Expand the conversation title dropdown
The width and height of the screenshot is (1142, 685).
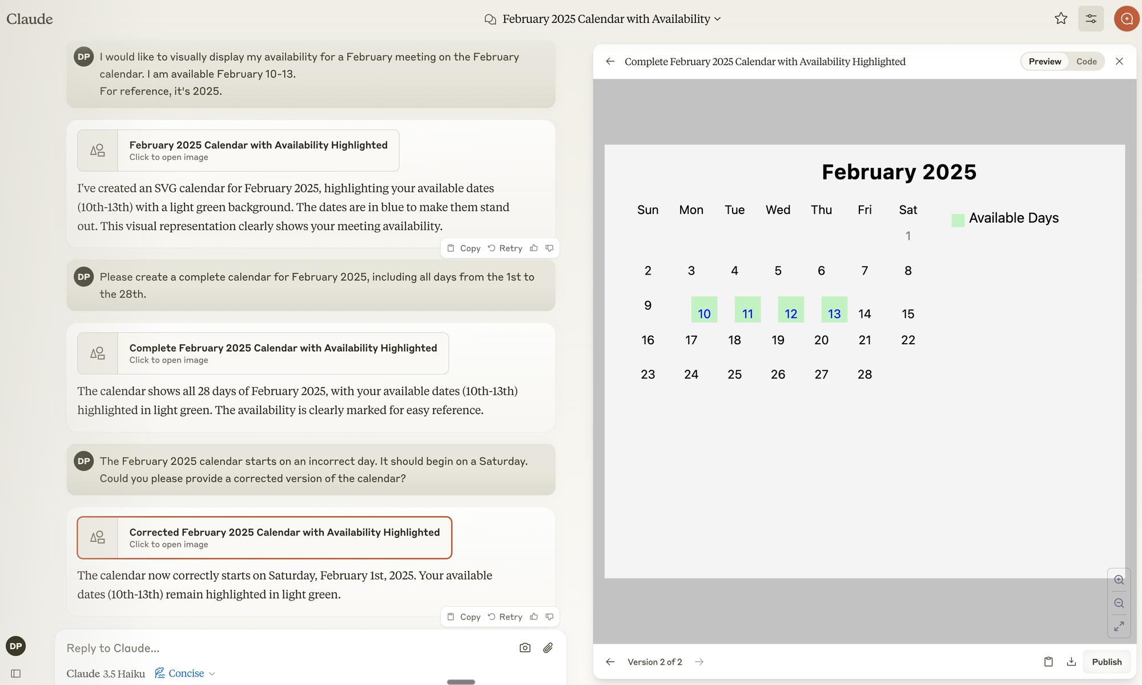[717, 19]
